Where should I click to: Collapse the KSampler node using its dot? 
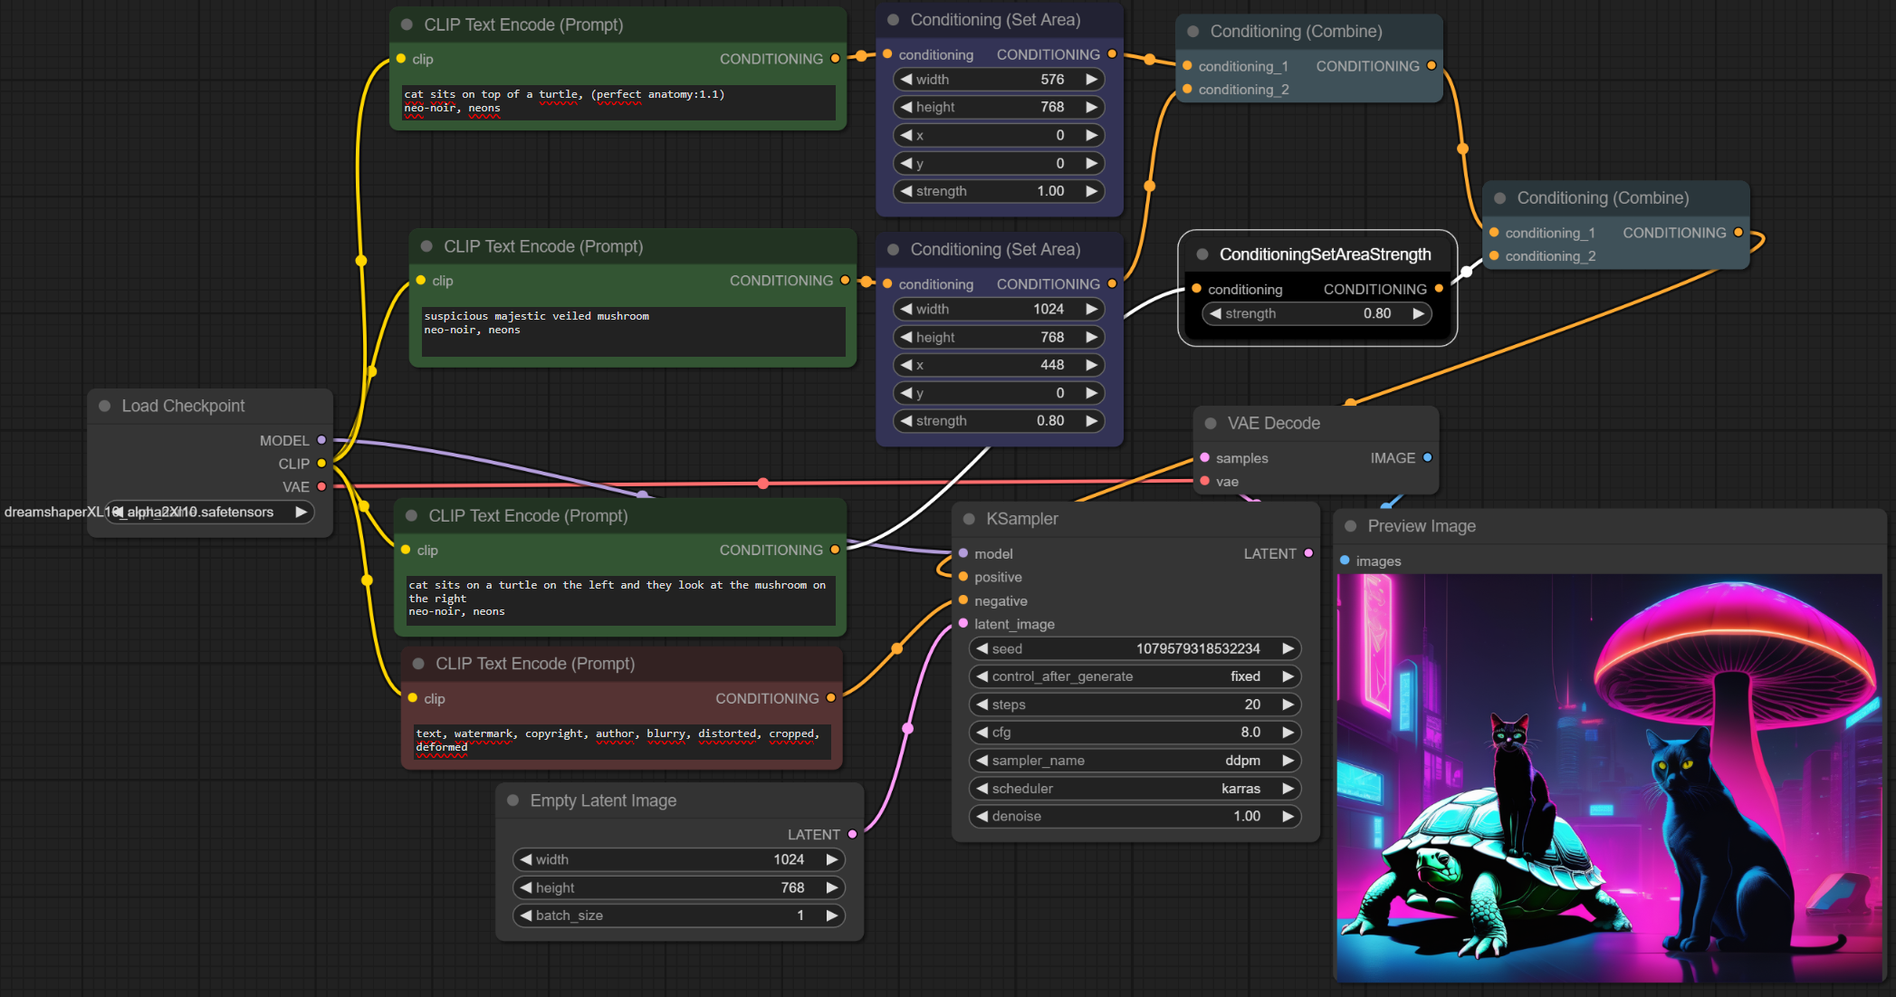969,519
